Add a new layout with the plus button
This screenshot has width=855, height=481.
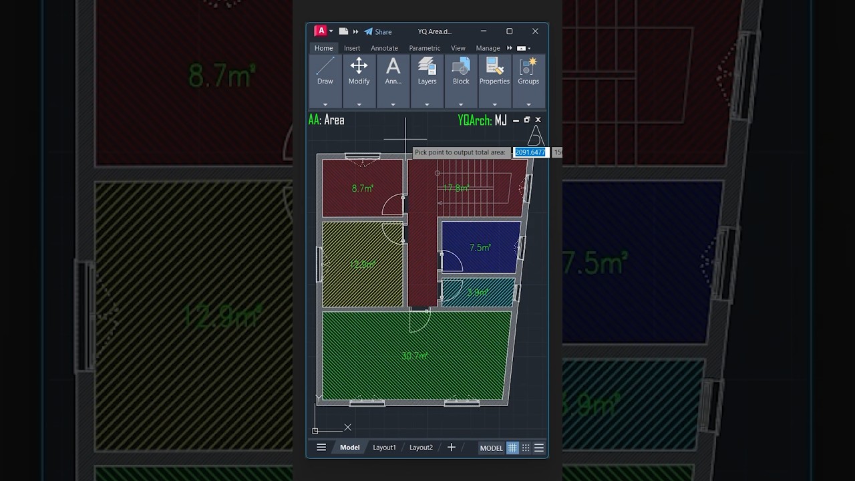(x=452, y=448)
